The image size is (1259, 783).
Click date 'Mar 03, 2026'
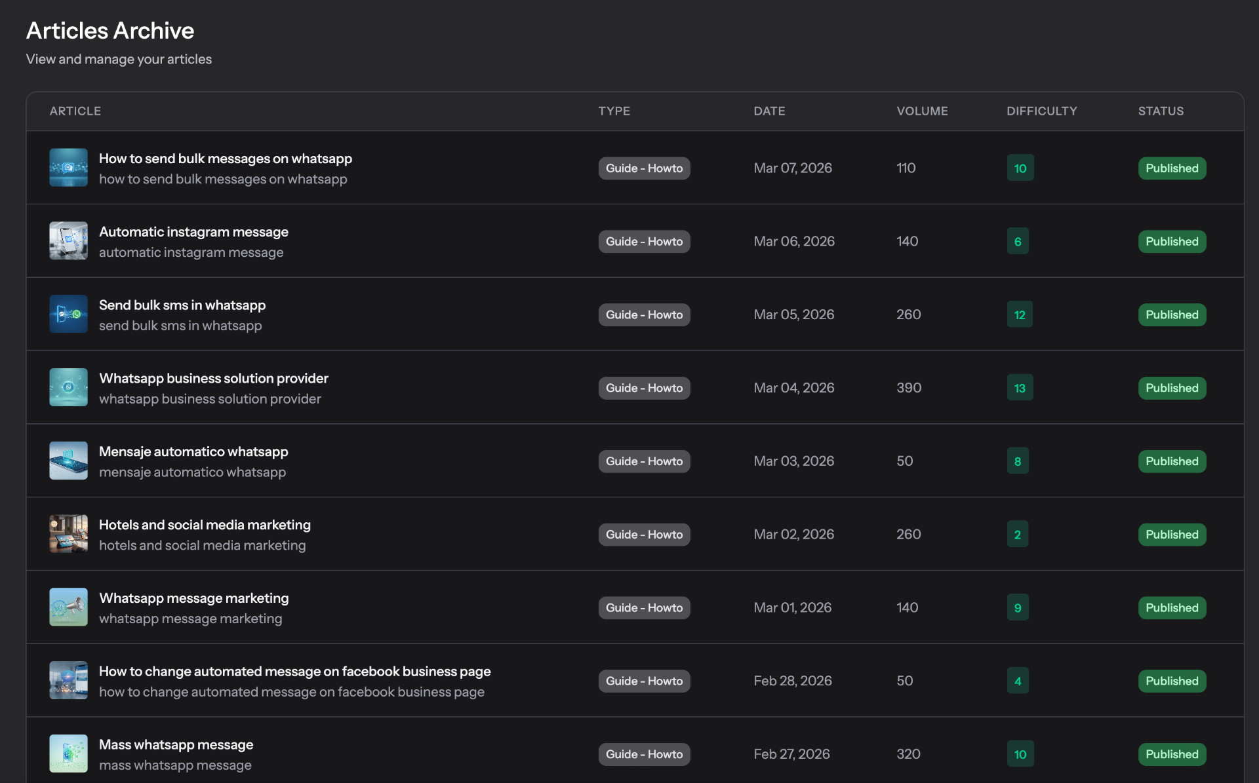pos(793,461)
